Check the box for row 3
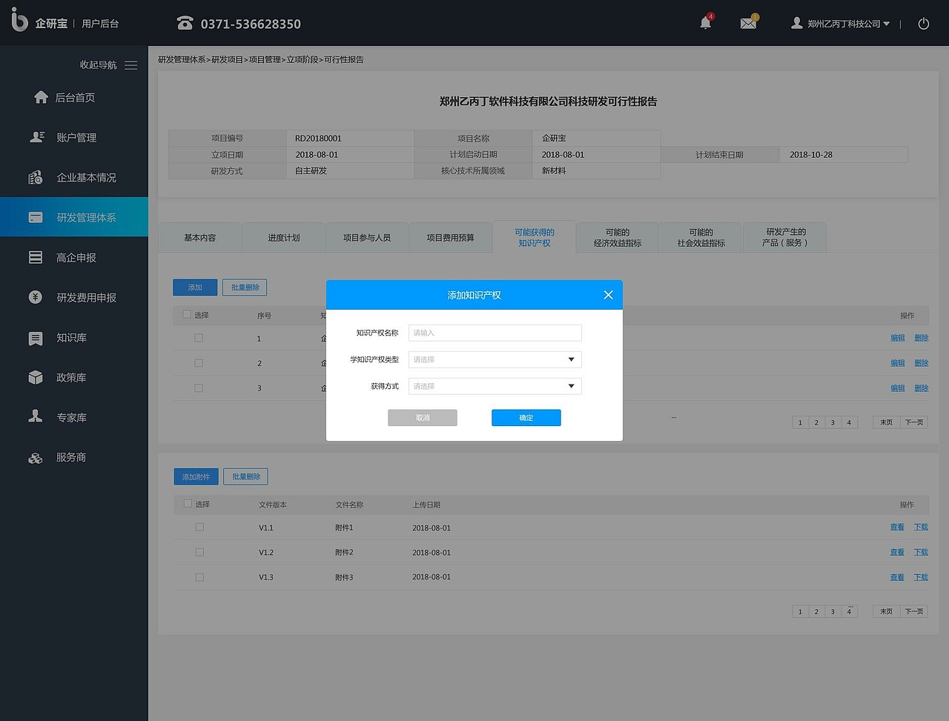Image resolution: width=949 pixels, height=721 pixels. point(199,388)
